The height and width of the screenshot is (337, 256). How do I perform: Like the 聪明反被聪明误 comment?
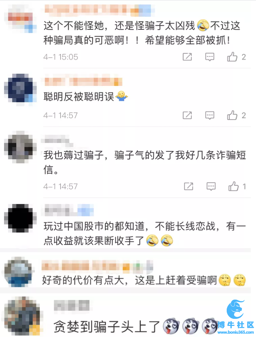point(232,115)
